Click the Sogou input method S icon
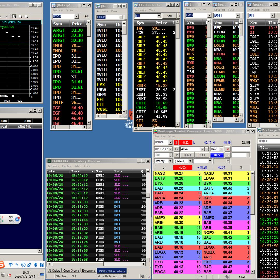The height and width of the screenshot is (280, 280). (2, 265)
